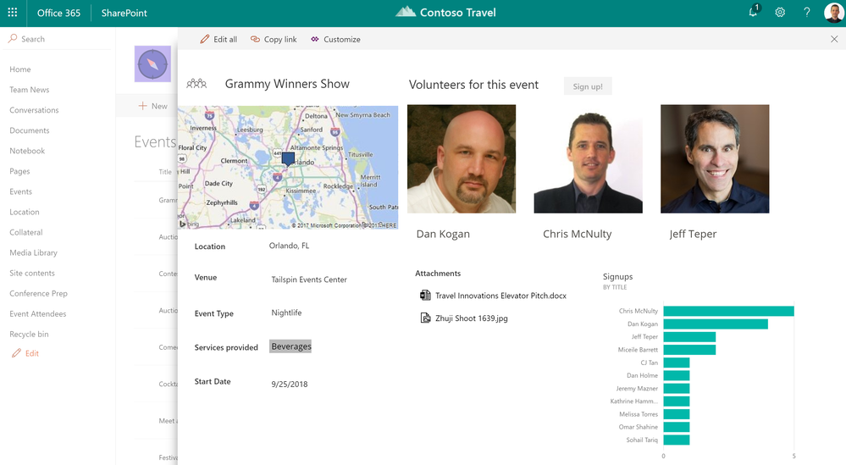Click the Grammy Winners Show title
This screenshot has height=465, width=846.
287,84
